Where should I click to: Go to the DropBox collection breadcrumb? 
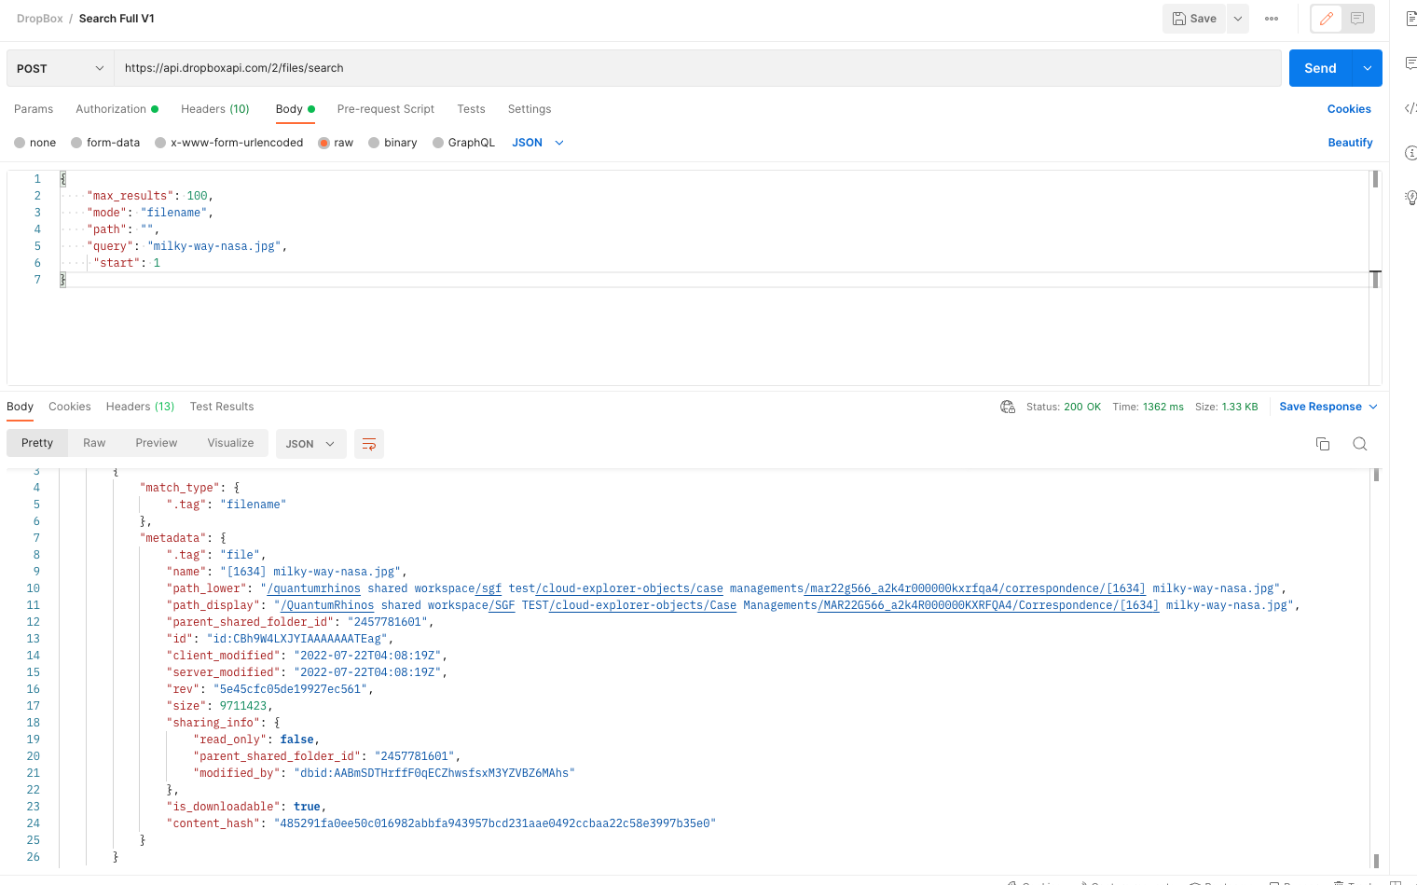[40, 19]
